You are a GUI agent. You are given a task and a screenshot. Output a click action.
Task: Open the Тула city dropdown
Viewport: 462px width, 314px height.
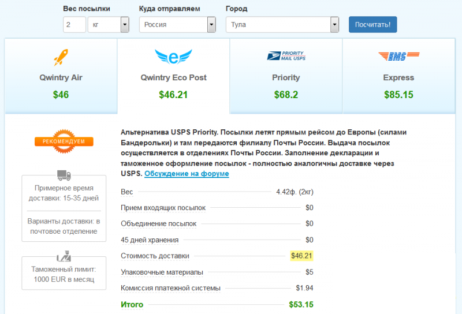tap(282, 24)
